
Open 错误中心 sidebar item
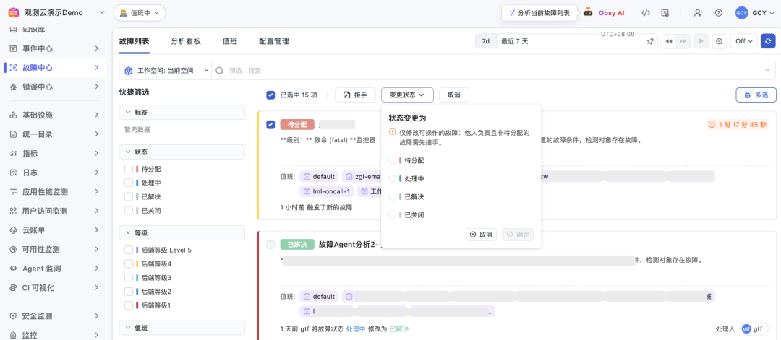pyautogui.click(x=55, y=87)
